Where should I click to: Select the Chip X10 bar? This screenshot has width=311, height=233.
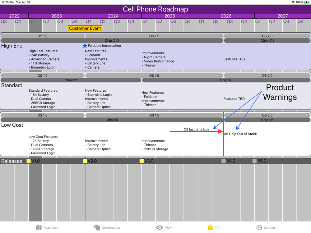tap(112, 41)
